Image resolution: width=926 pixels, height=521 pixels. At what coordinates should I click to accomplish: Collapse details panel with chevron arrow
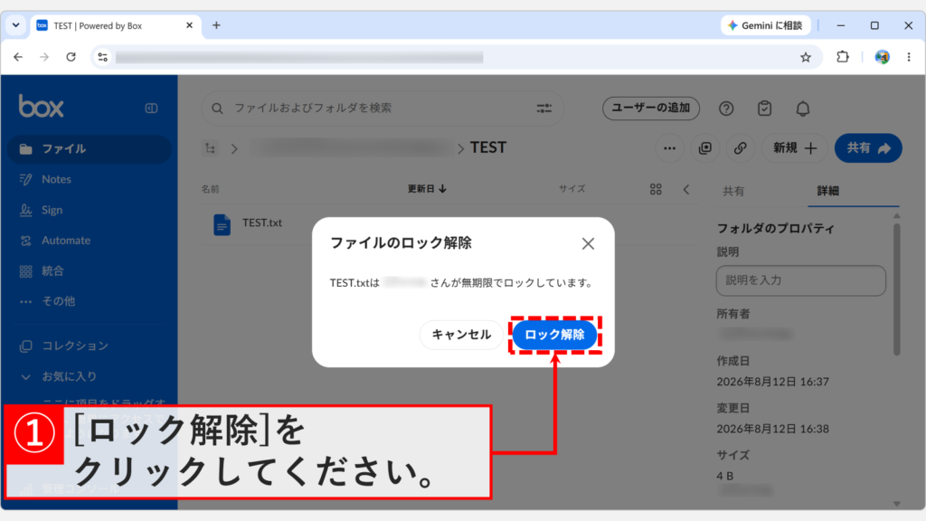click(x=686, y=190)
